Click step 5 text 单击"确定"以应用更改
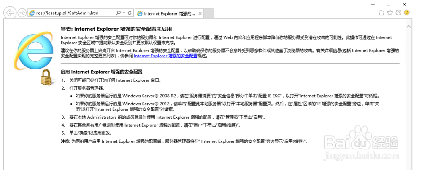422x170 pixels. click(x=91, y=133)
